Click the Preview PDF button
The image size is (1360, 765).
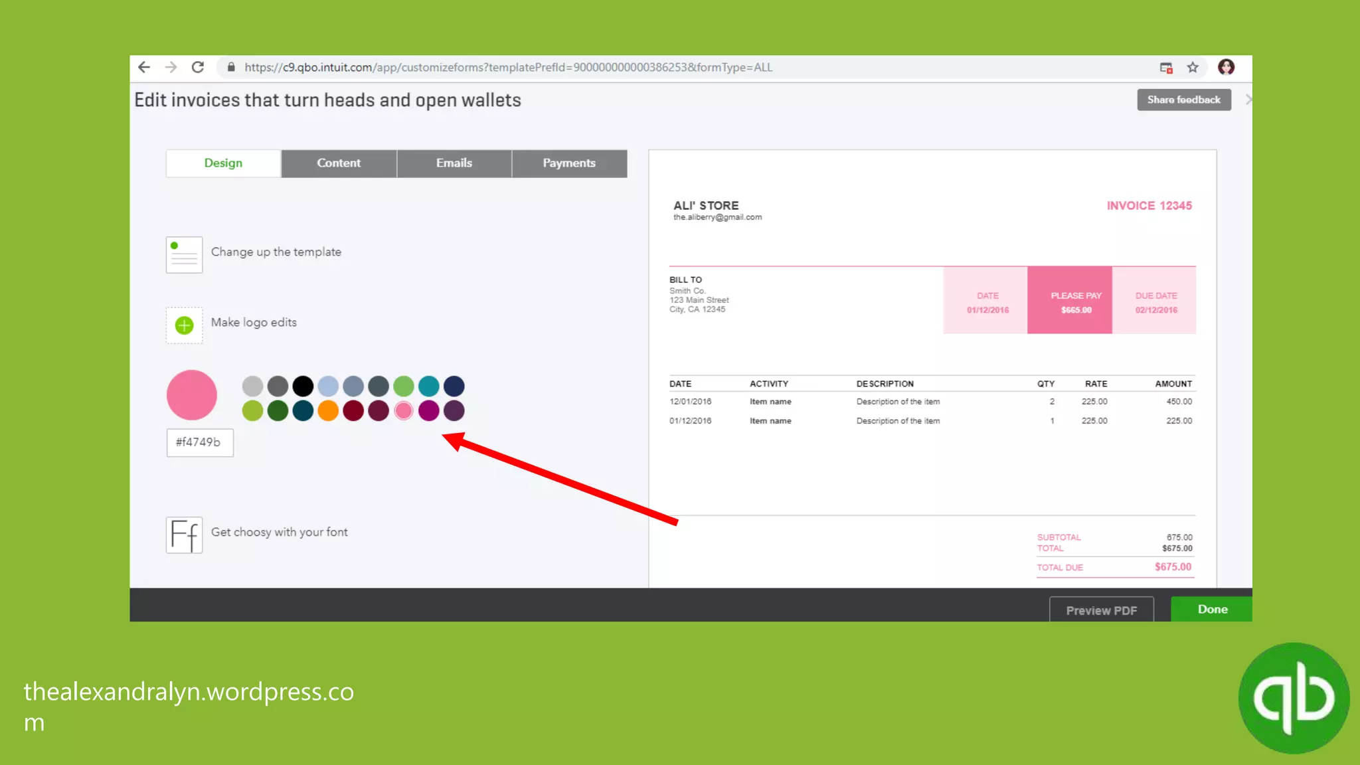point(1101,610)
